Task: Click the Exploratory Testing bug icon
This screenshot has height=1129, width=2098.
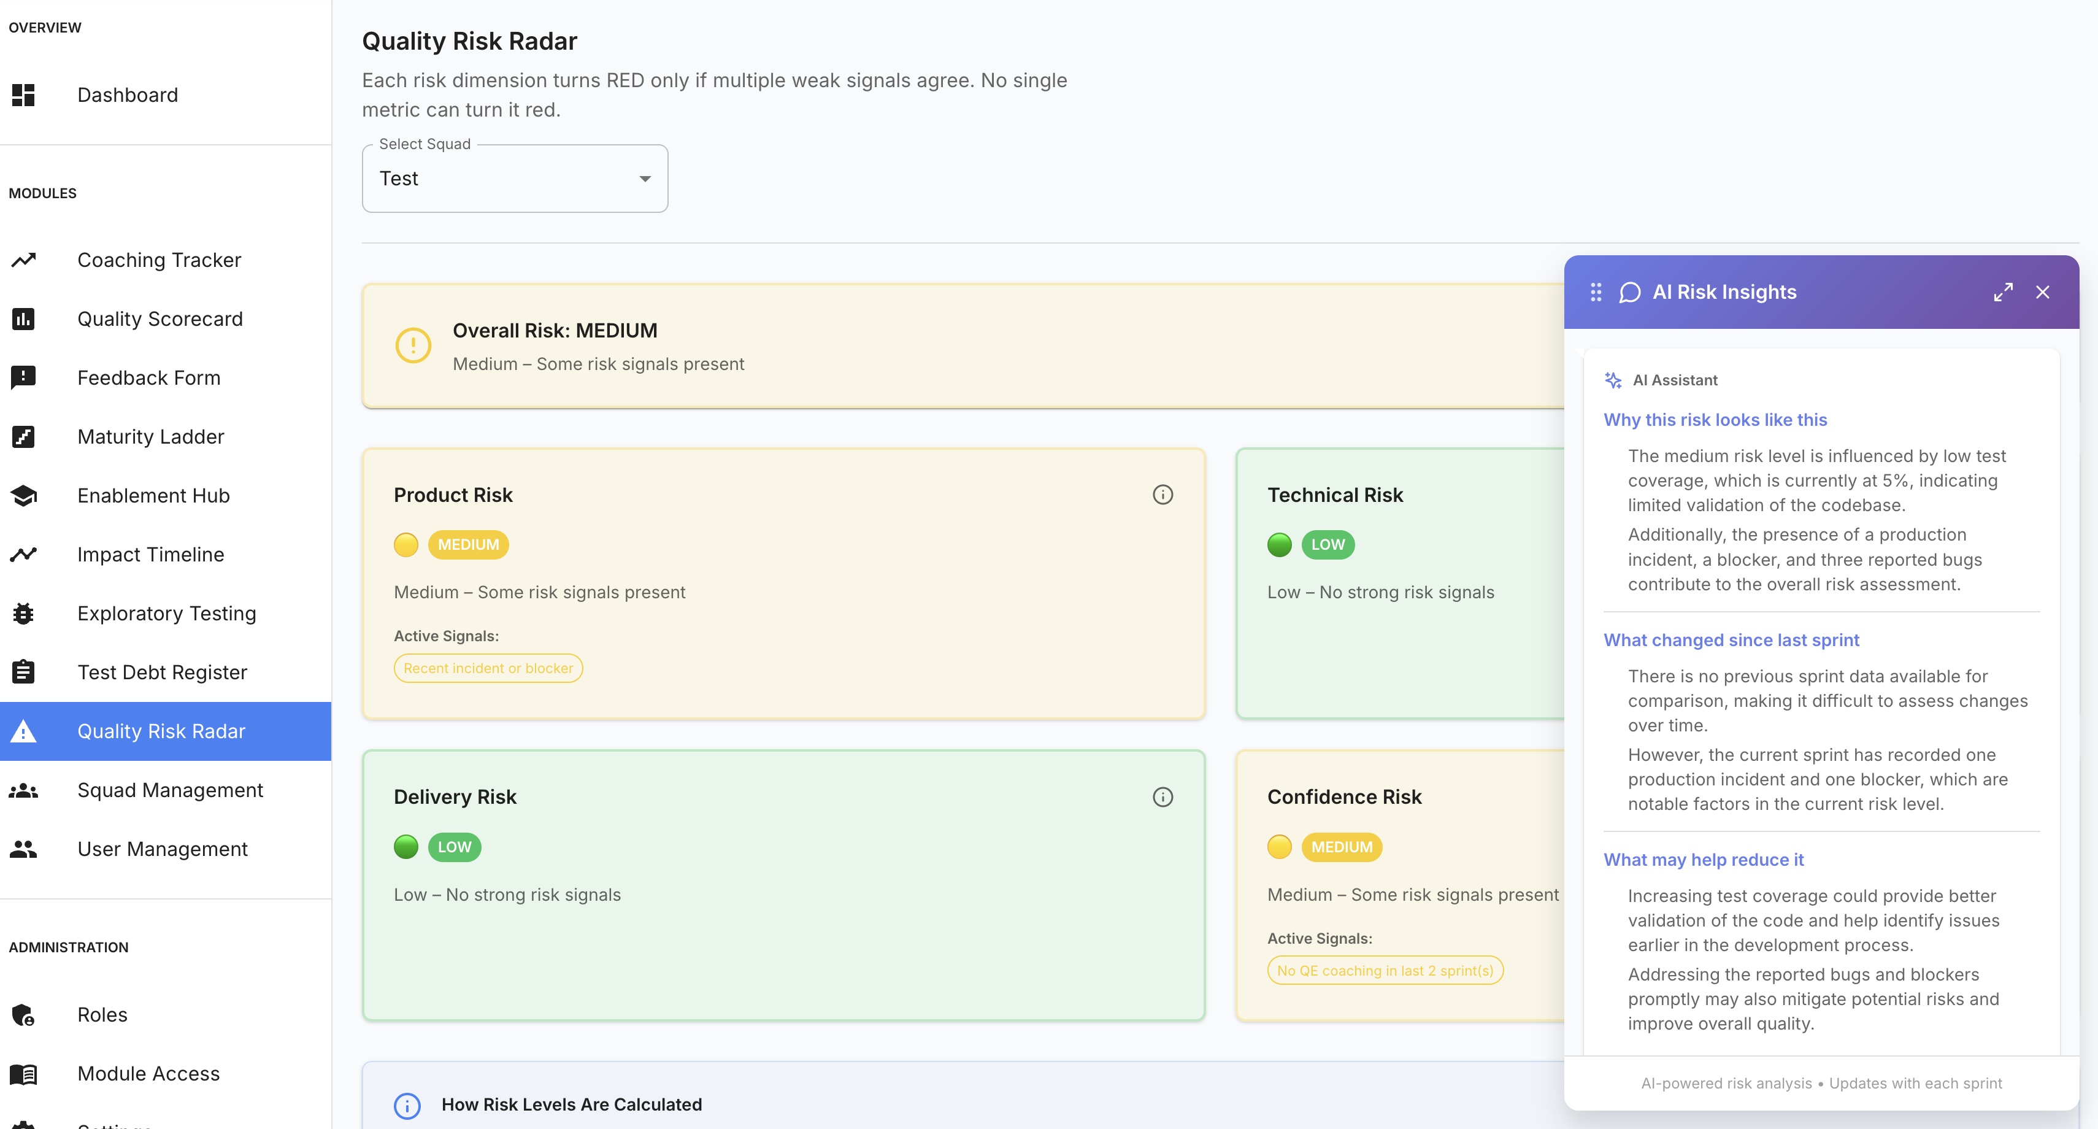Action: click(24, 614)
